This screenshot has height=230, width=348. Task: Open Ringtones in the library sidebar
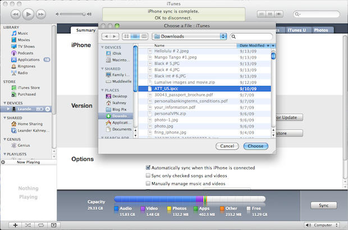click(27, 65)
